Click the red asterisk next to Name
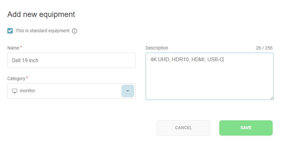 [21, 47]
